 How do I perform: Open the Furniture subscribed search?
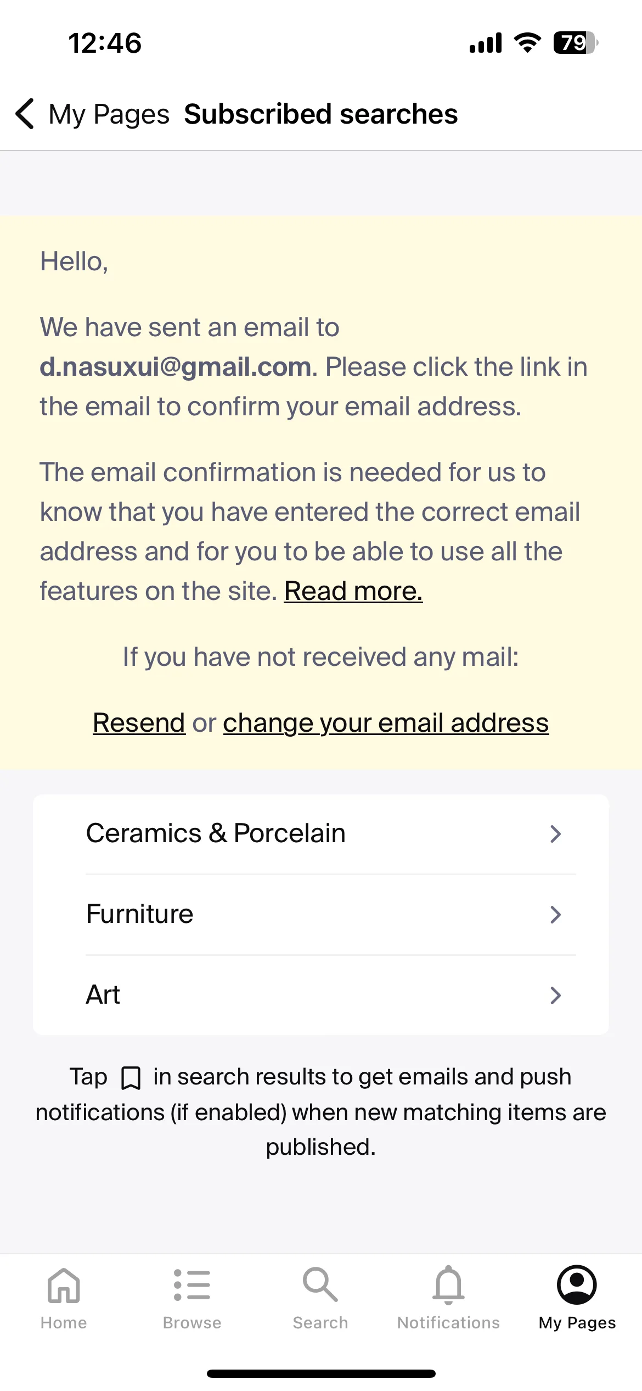tap(321, 915)
